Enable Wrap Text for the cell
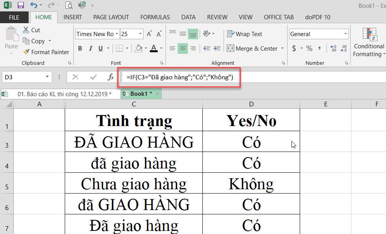Image resolution: width=386 pixels, height=234 pixels. click(244, 34)
